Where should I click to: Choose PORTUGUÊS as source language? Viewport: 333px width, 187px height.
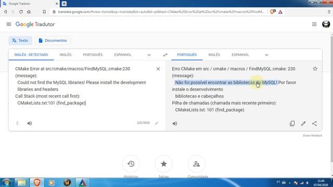(93, 55)
